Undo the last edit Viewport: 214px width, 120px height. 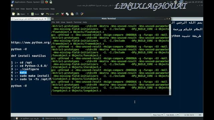click(x=50, y=14)
